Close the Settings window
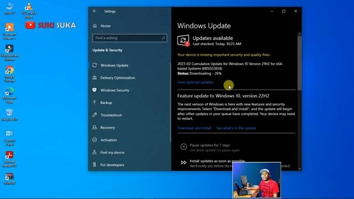354x199 pixels. click(x=295, y=11)
